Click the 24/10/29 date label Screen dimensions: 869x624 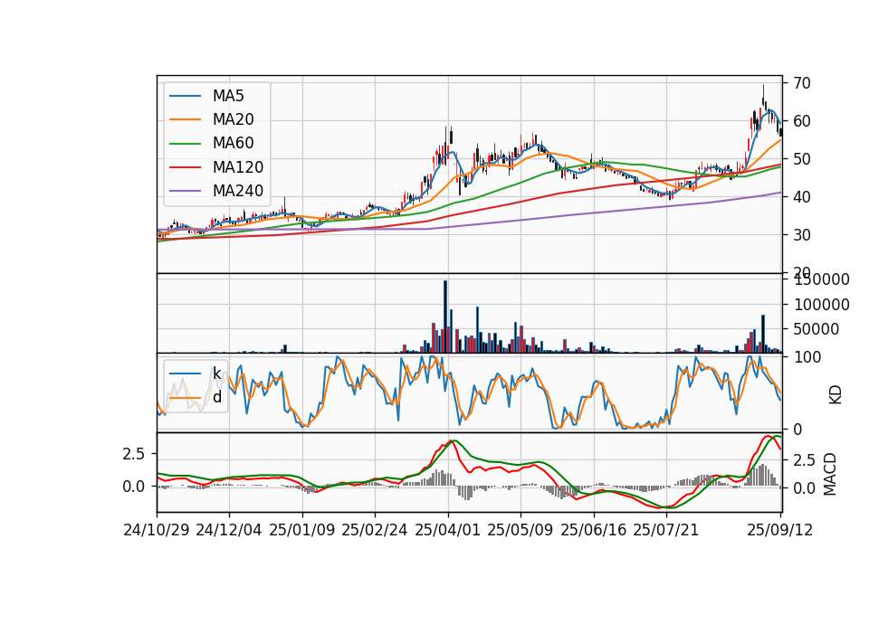pos(157,531)
